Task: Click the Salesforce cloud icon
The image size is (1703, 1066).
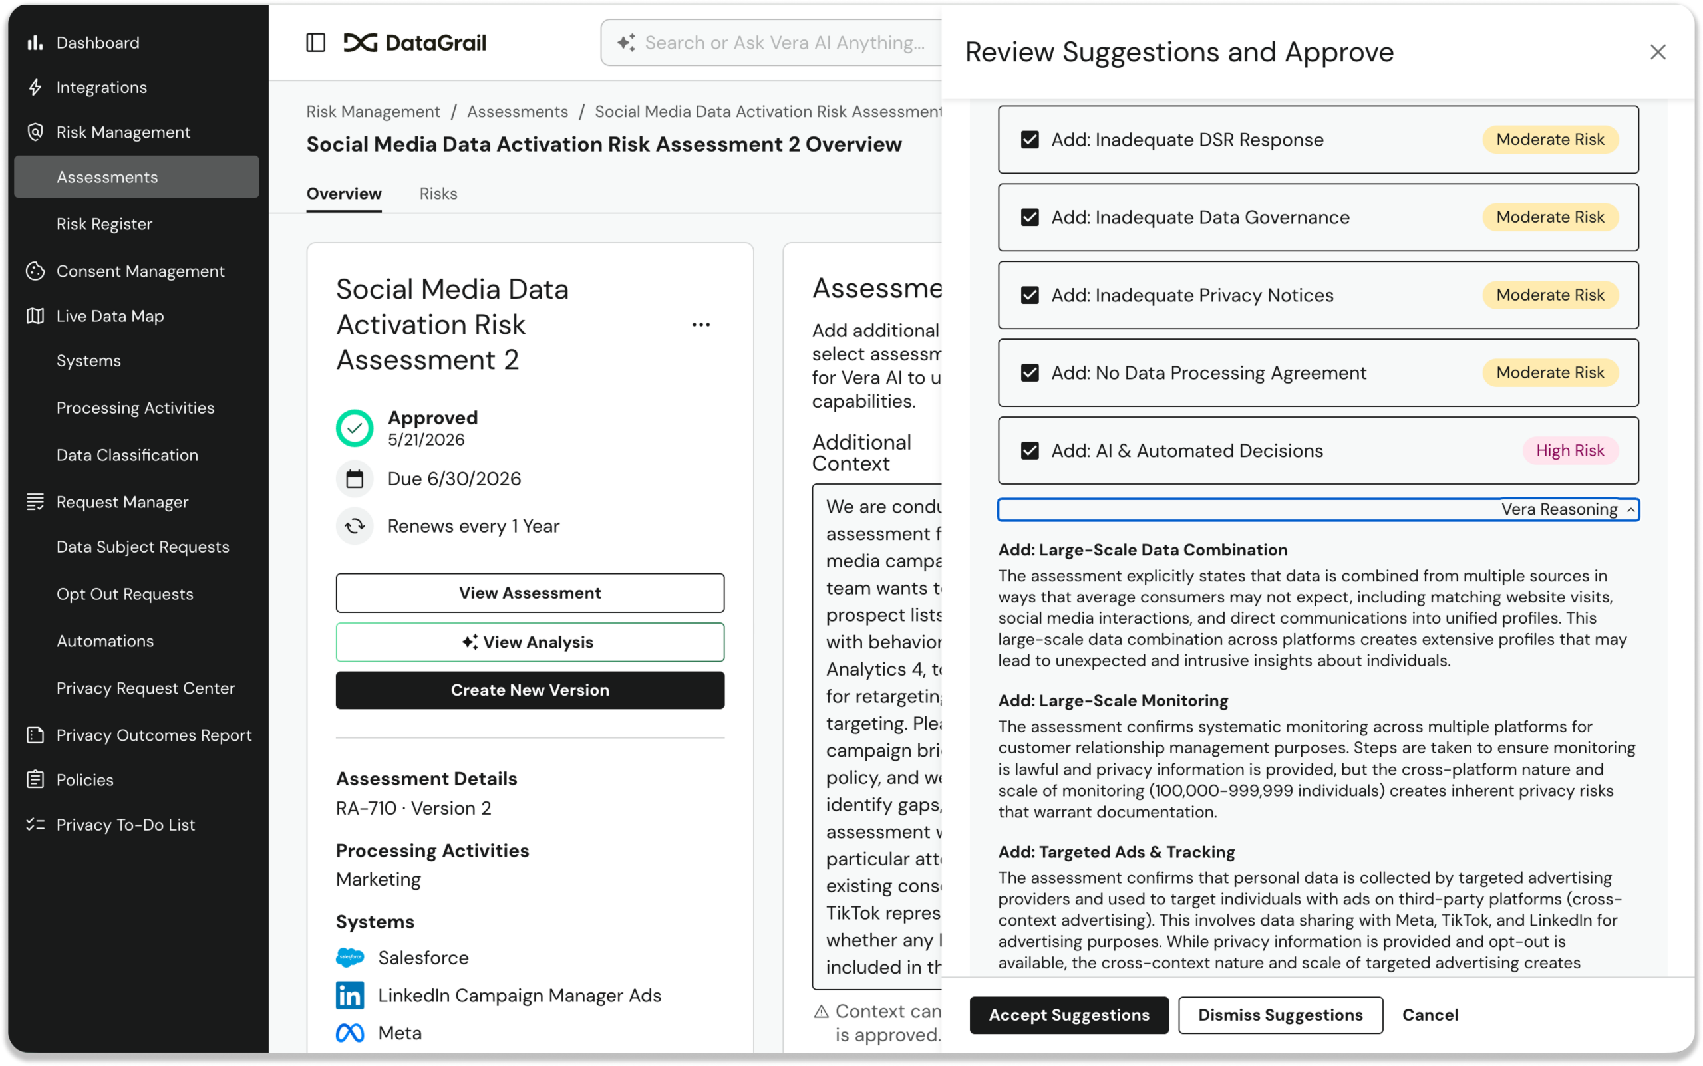Action: 350,957
